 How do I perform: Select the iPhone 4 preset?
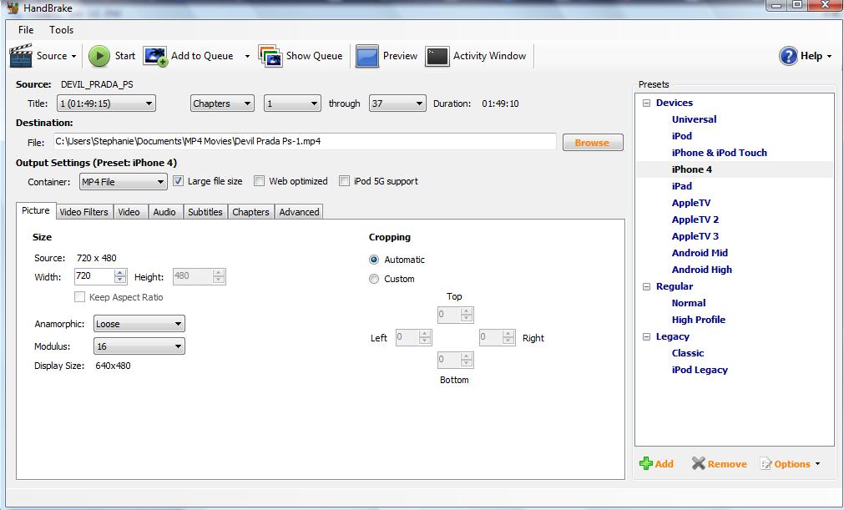click(692, 169)
